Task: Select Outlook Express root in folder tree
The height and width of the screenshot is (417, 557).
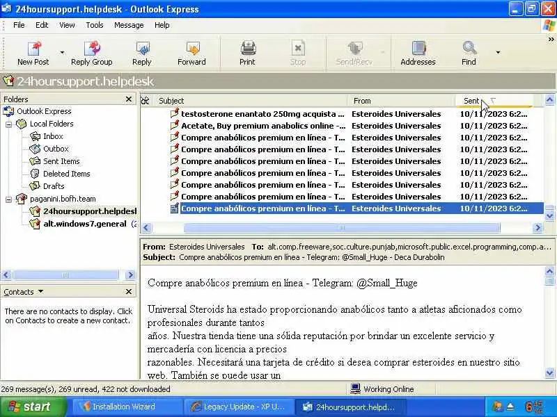Action: 44,111
